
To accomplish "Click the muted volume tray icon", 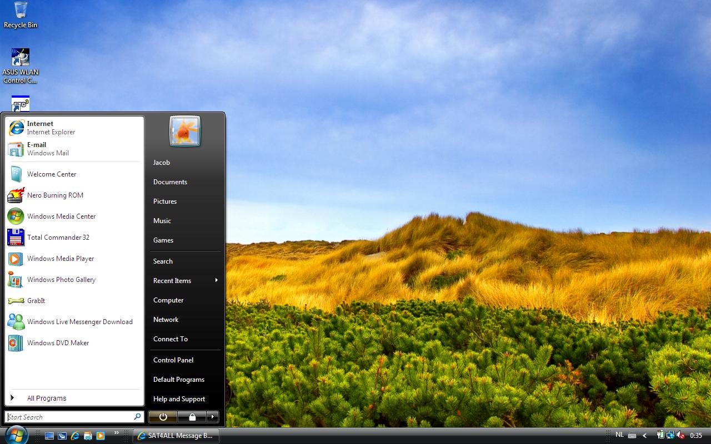I will (x=680, y=435).
